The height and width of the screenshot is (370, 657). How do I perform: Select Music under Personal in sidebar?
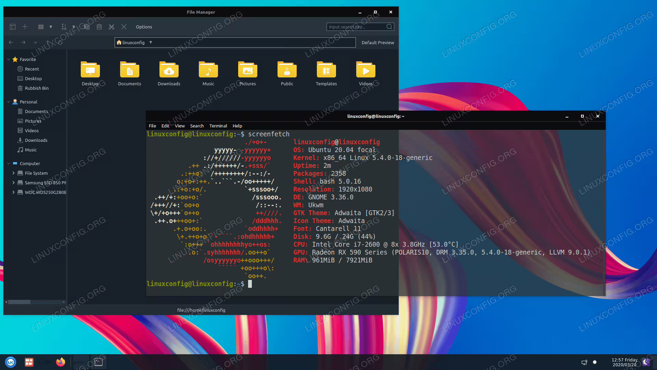click(x=30, y=150)
